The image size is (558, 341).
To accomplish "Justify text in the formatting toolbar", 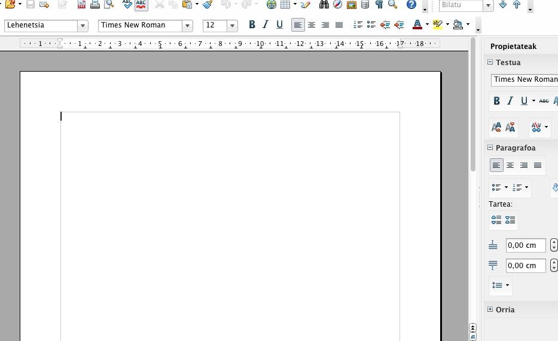I will pos(339,25).
